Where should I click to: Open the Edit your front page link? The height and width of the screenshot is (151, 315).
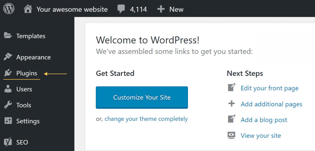270,88
